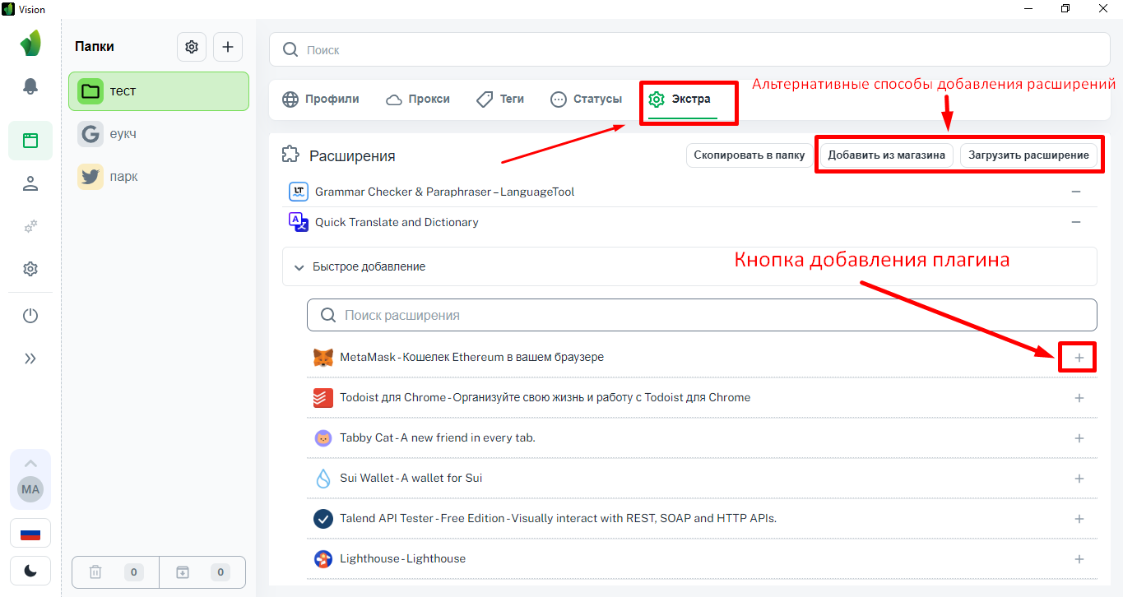Image resolution: width=1123 pixels, height=597 pixels.
Task: Click the Lighthouse-Lighthouse text
Action: pyautogui.click(x=403, y=559)
